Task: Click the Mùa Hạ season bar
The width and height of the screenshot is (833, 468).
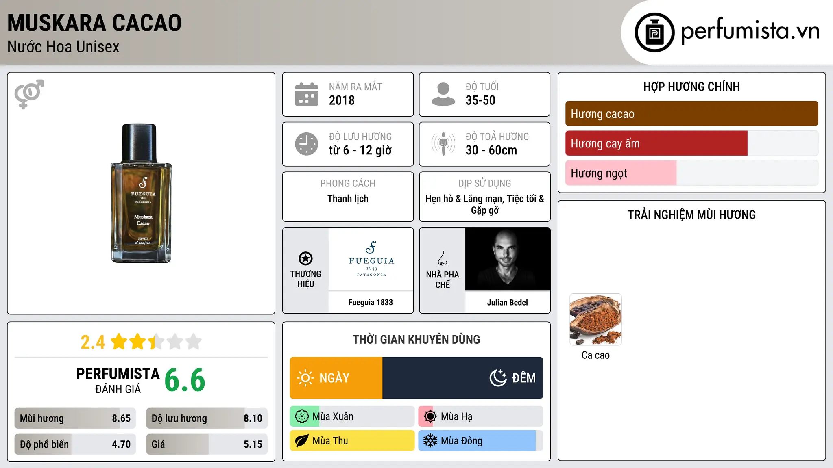Action: click(481, 416)
